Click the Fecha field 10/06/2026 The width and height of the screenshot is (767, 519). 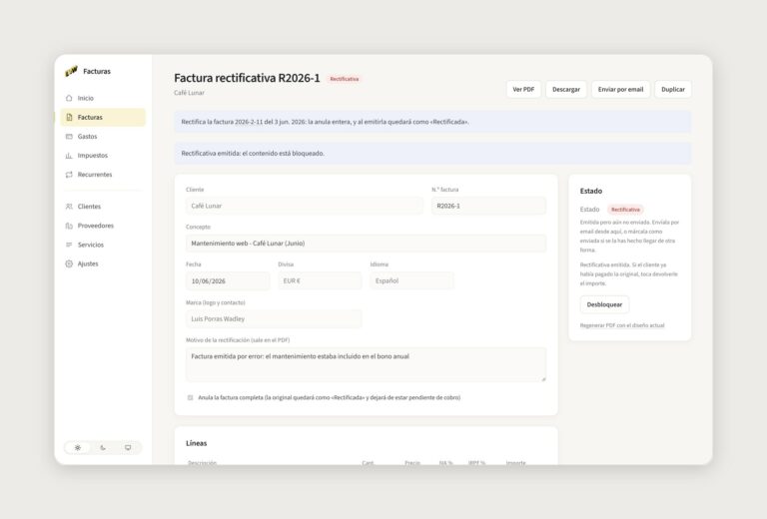228,281
